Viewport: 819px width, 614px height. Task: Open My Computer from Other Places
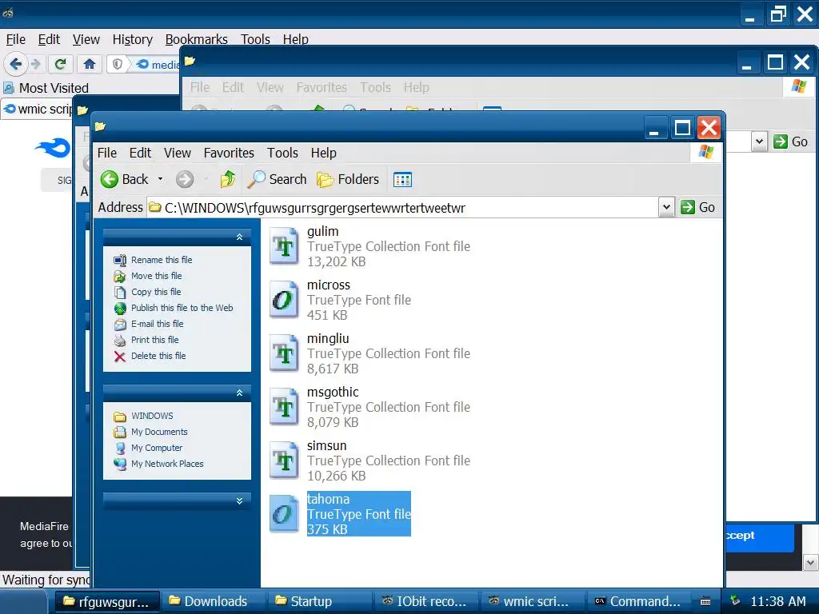coord(157,448)
